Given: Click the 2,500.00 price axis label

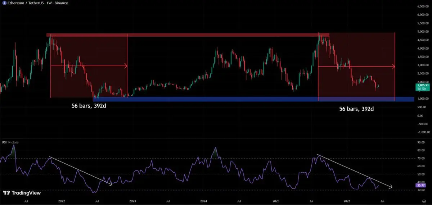Looking at the screenshot, I should click(x=423, y=73).
